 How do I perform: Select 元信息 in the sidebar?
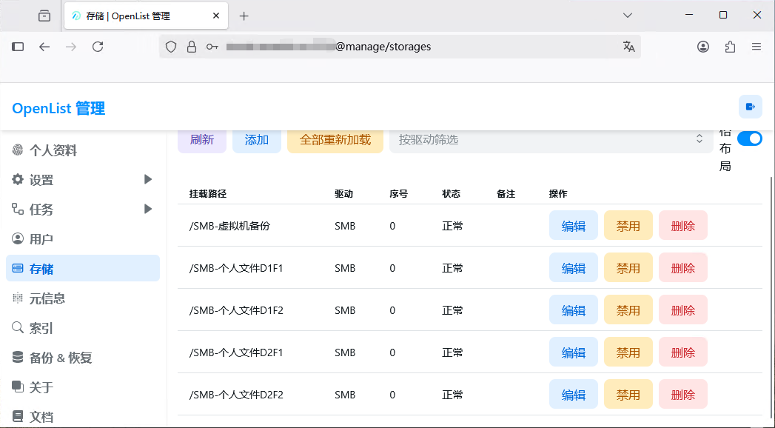click(47, 298)
